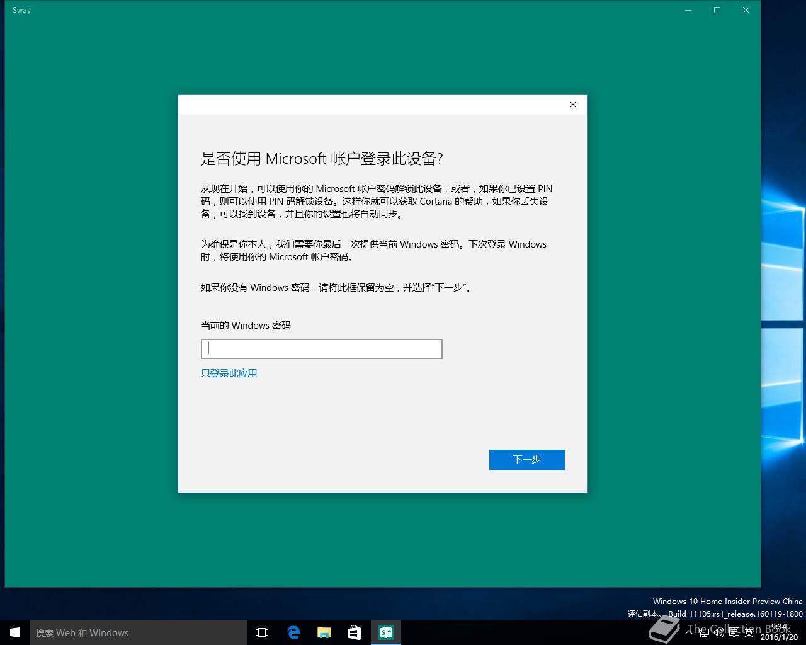Open the Action Center notification icon
The width and height of the screenshot is (806, 645).
point(734,632)
